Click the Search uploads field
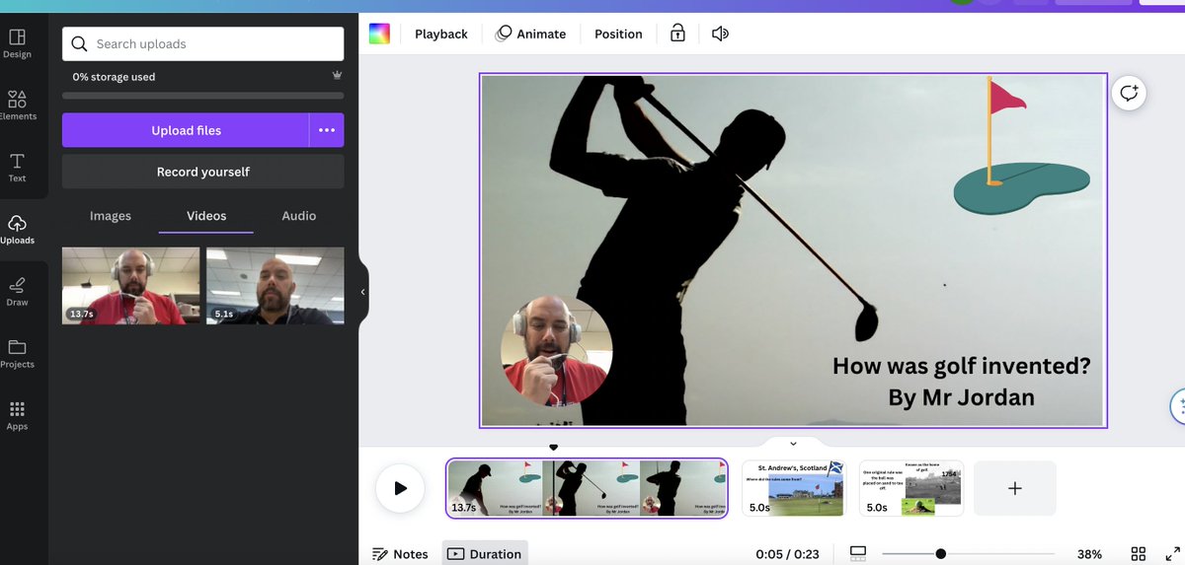This screenshot has width=1185, height=565. point(203,43)
